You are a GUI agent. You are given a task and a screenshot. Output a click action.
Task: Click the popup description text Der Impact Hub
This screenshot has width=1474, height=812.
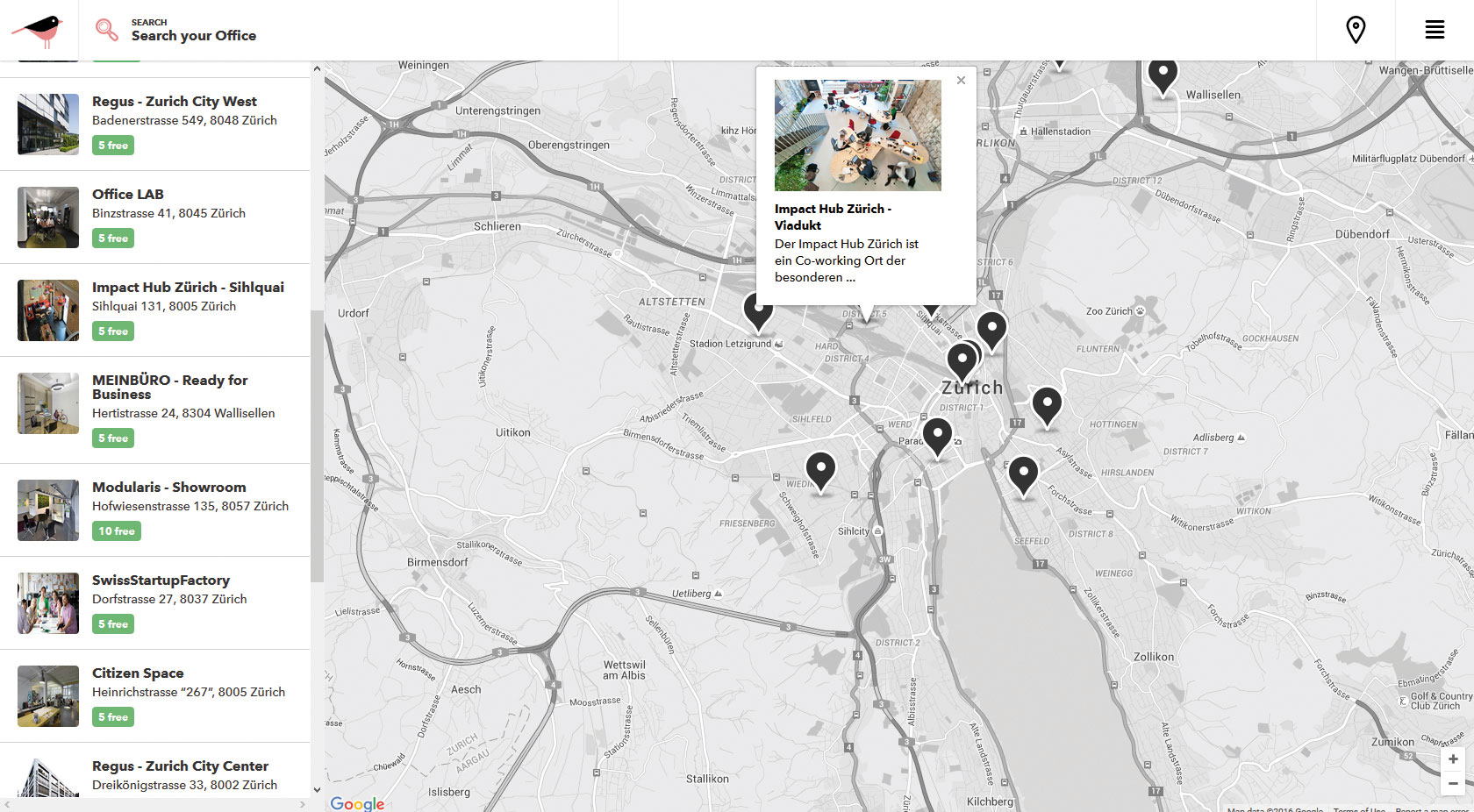click(x=847, y=260)
